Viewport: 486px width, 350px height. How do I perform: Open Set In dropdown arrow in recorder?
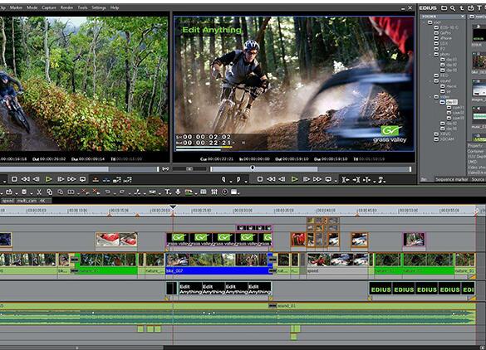click(231, 181)
